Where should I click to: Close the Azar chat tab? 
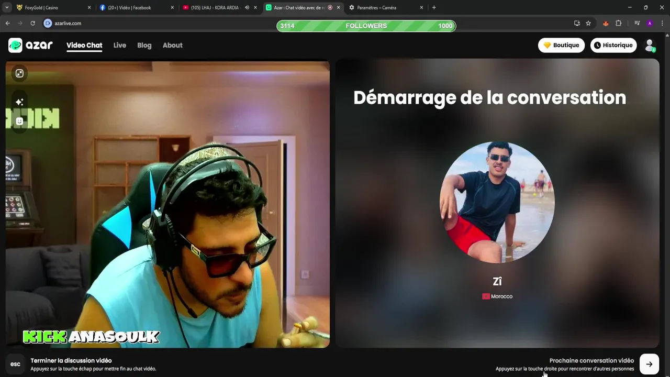pos(338,7)
